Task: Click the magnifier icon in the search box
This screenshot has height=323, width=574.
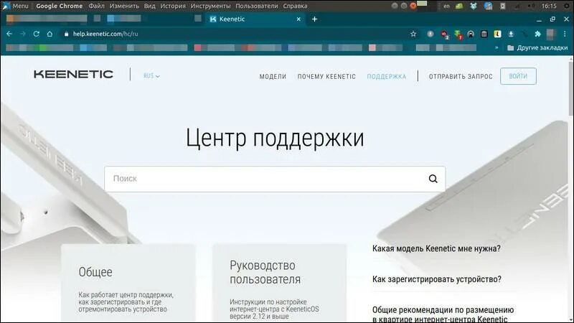Action: coord(433,179)
